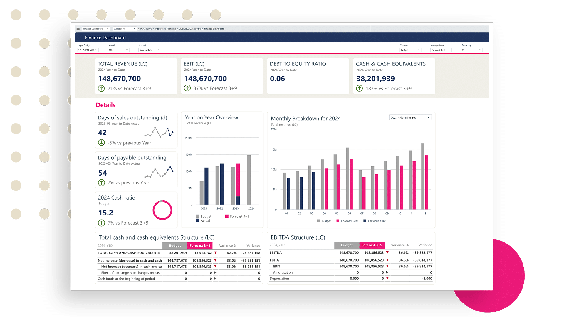
Task: Click Actual legend swatch in Year on Year chart
Action: click(x=197, y=220)
